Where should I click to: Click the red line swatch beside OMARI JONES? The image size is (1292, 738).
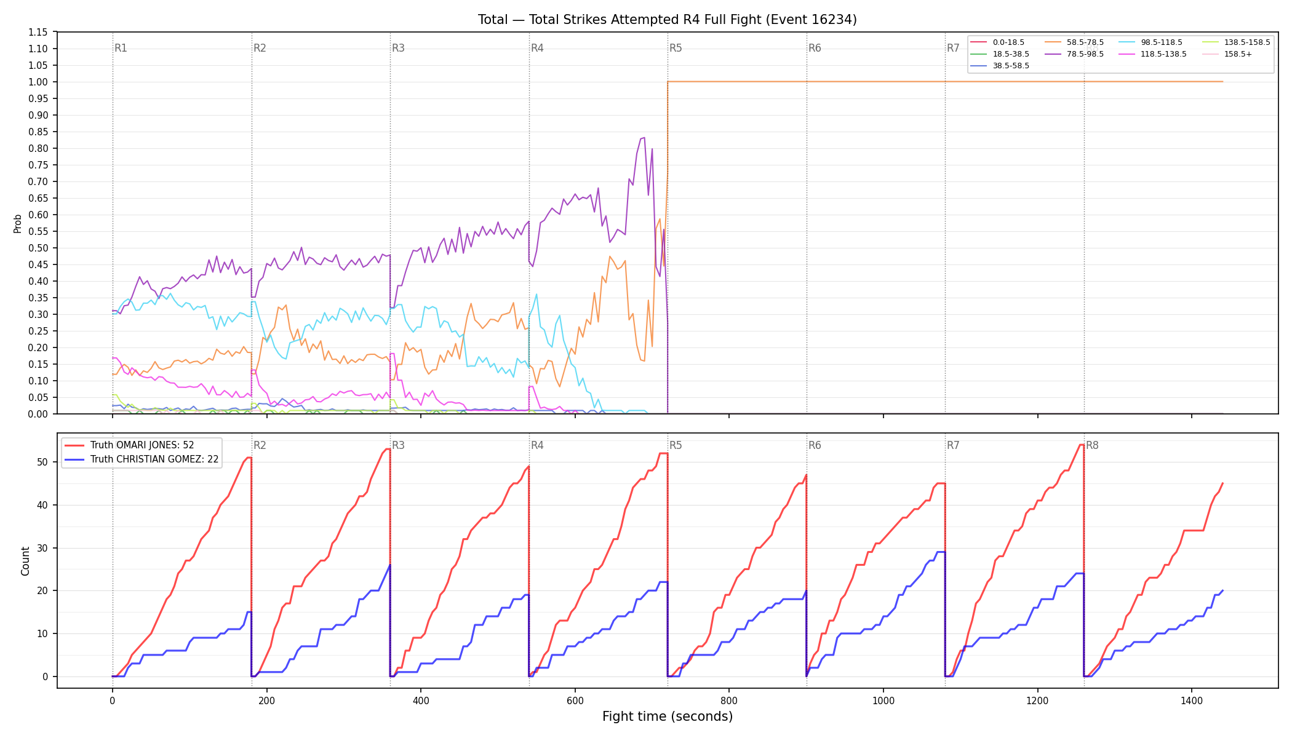(74, 445)
